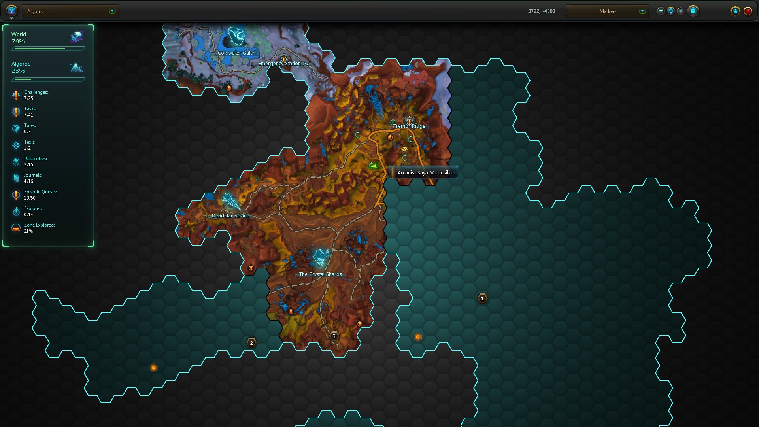Click the Datacubes 2/15 count
This screenshot has height=427, width=759.
[x=28, y=165]
